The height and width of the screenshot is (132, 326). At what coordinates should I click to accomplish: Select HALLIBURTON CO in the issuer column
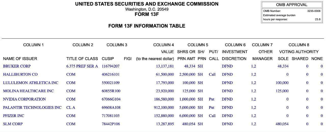click(20, 74)
